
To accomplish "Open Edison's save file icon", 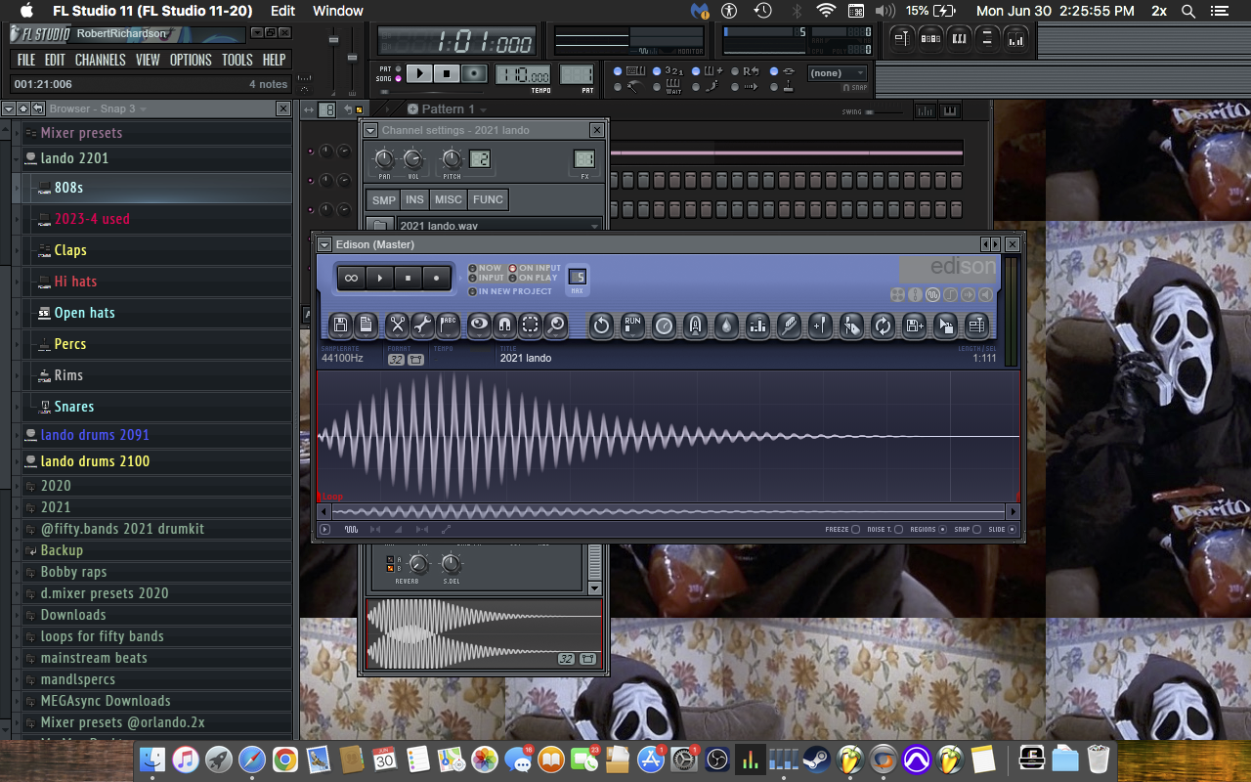I will [x=340, y=326].
